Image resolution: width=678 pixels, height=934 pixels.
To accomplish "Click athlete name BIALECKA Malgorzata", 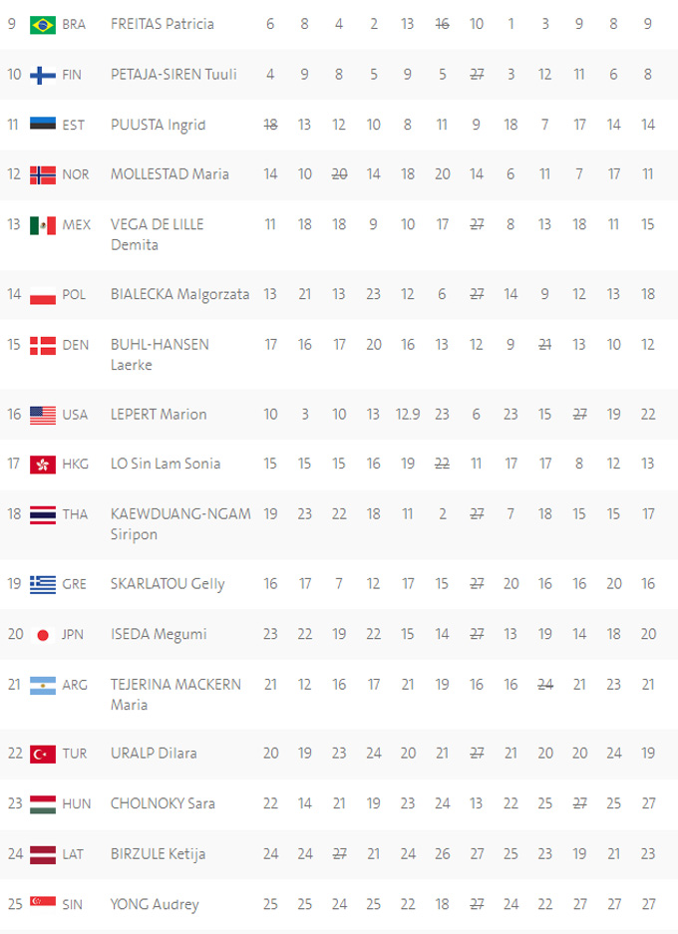I will pyautogui.click(x=179, y=295).
